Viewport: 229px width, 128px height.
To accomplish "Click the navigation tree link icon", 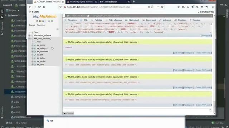I will coord(57,29).
